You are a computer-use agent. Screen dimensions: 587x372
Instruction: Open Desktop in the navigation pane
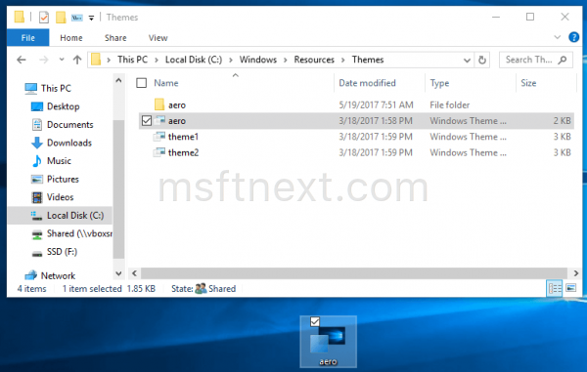pyautogui.click(x=63, y=106)
